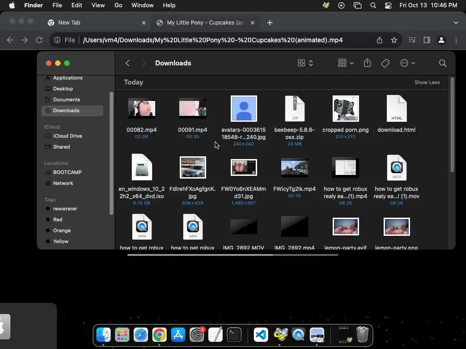Open the Apple menu
The width and height of the screenshot is (466, 349).
pyautogui.click(x=12, y=5)
